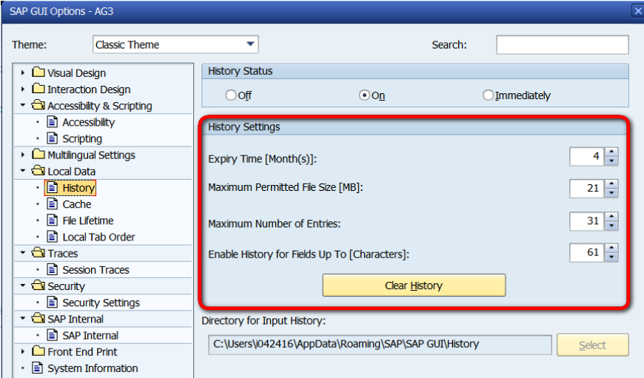Click the Security open folder icon
The height and width of the screenshot is (378, 644).
click(38, 286)
